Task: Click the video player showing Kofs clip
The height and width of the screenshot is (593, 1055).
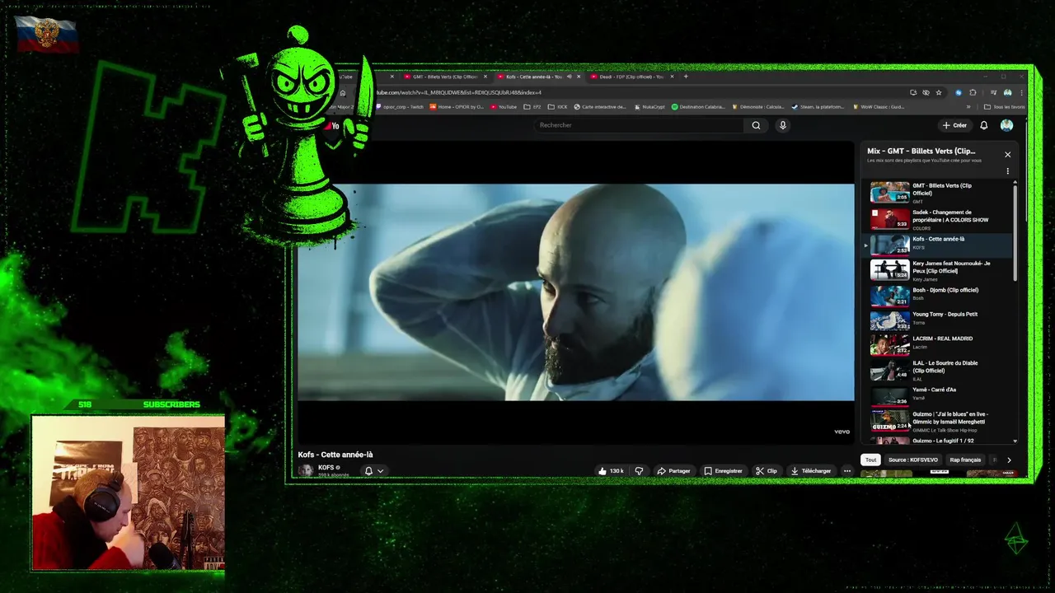Action: point(575,292)
